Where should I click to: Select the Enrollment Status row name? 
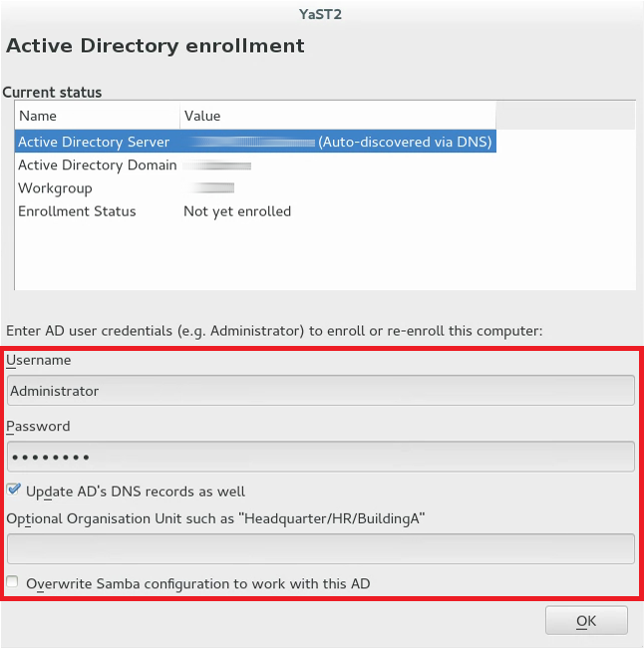click(77, 211)
